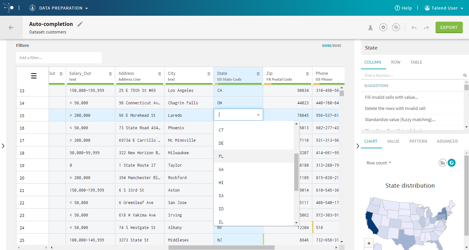Click the lookup link icon in the toolbar
The height and width of the screenshot is (250, 469).
click(396, 27)
